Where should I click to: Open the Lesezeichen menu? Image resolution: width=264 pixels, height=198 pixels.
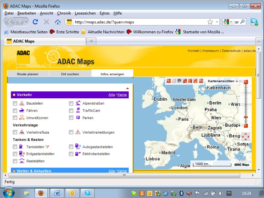[x=85, y=13]
